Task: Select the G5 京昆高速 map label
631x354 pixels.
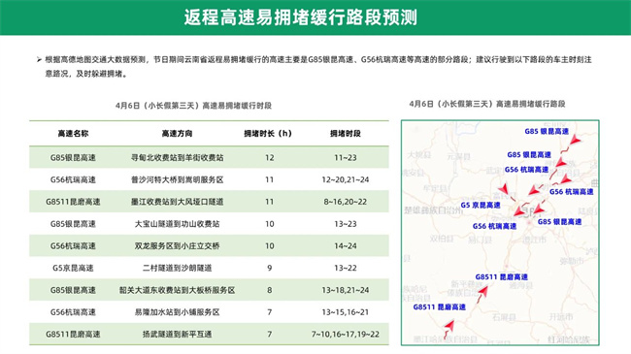Action: click(481, 206)
